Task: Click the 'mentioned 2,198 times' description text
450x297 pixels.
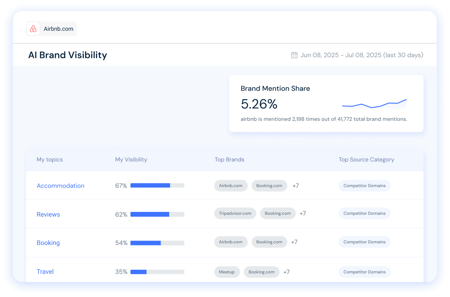Action: click(x=324, y=119)
